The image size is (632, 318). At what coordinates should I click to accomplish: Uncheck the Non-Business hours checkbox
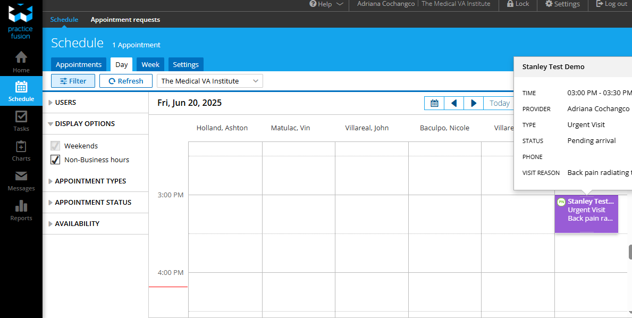point(55,160)
